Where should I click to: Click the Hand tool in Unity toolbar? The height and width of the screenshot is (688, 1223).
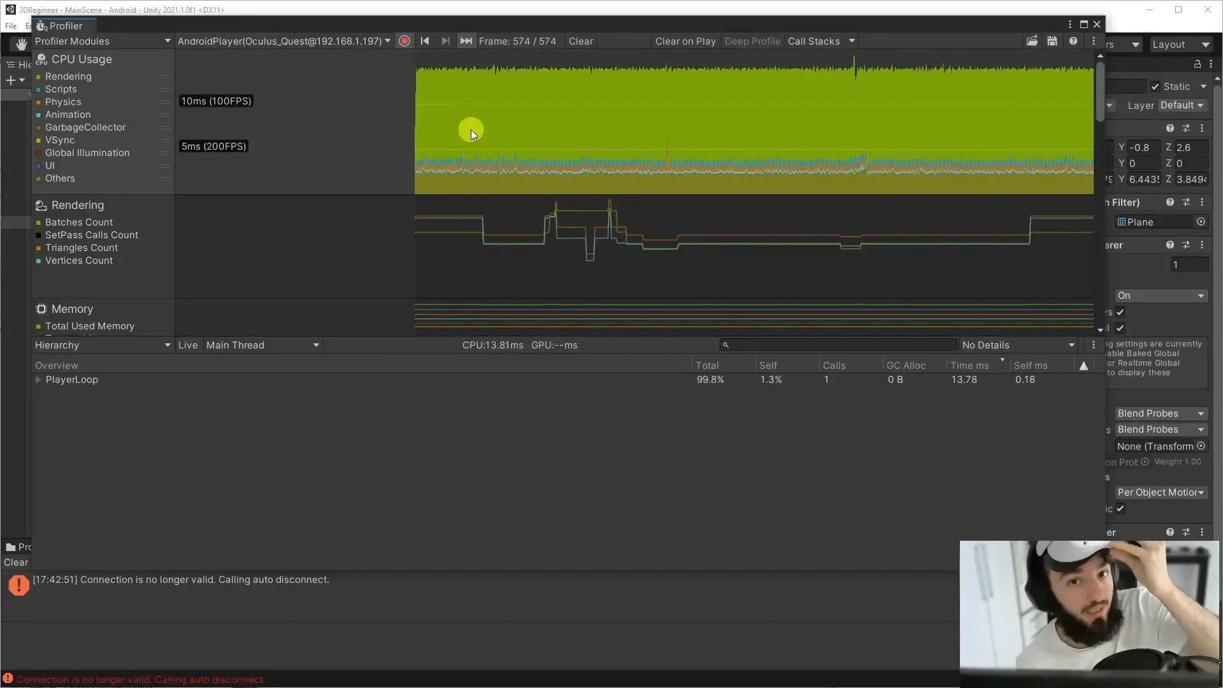click(21, 44)
